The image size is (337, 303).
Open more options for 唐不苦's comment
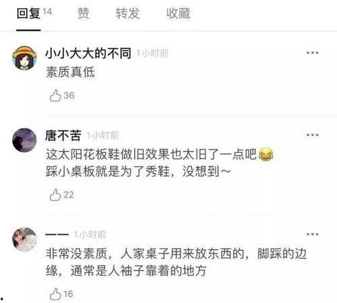[x=313, y=135]
